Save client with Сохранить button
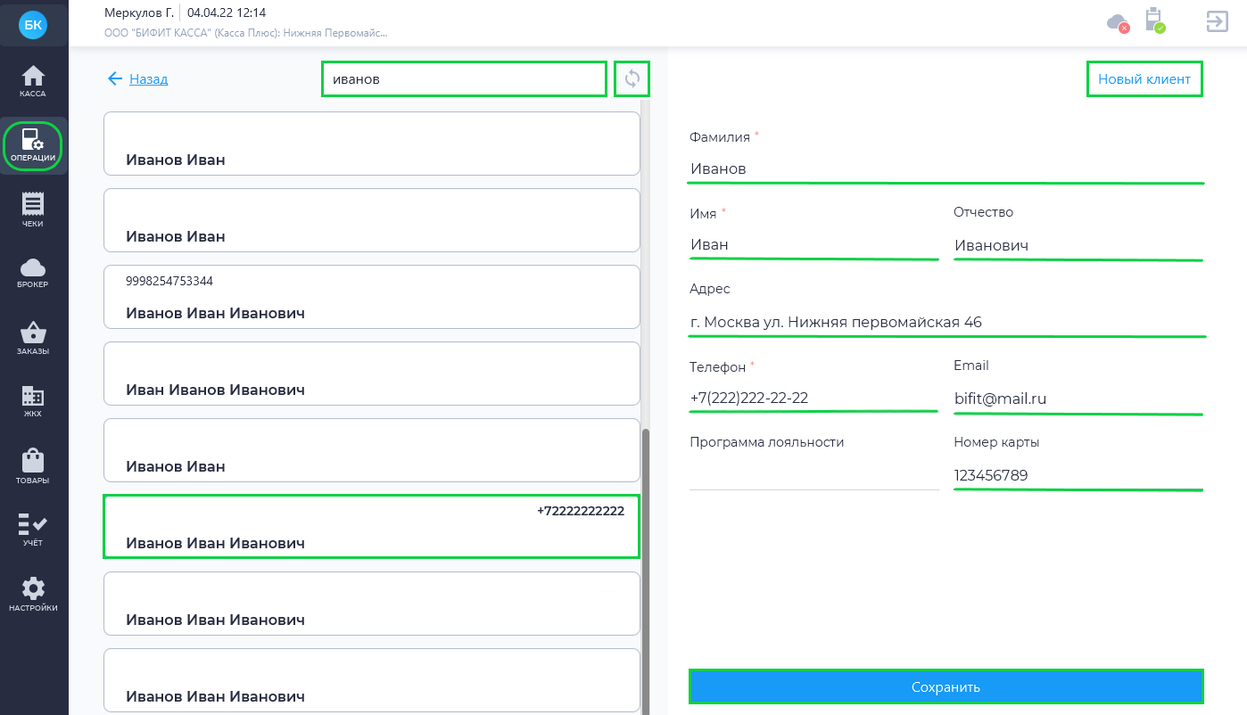The width and height of the screenshot is (1247, 715). [946, 686]
